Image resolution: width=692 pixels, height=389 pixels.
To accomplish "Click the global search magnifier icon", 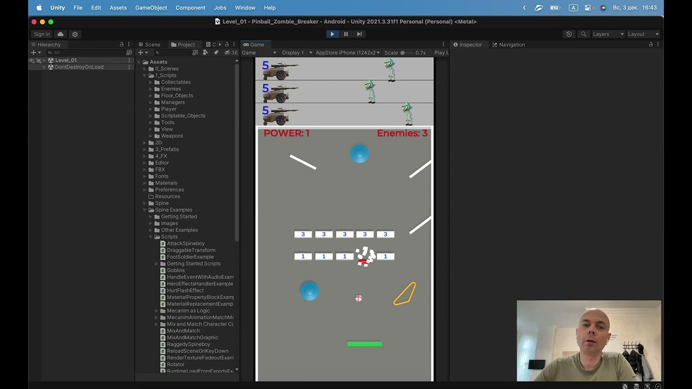I will 583,34.
